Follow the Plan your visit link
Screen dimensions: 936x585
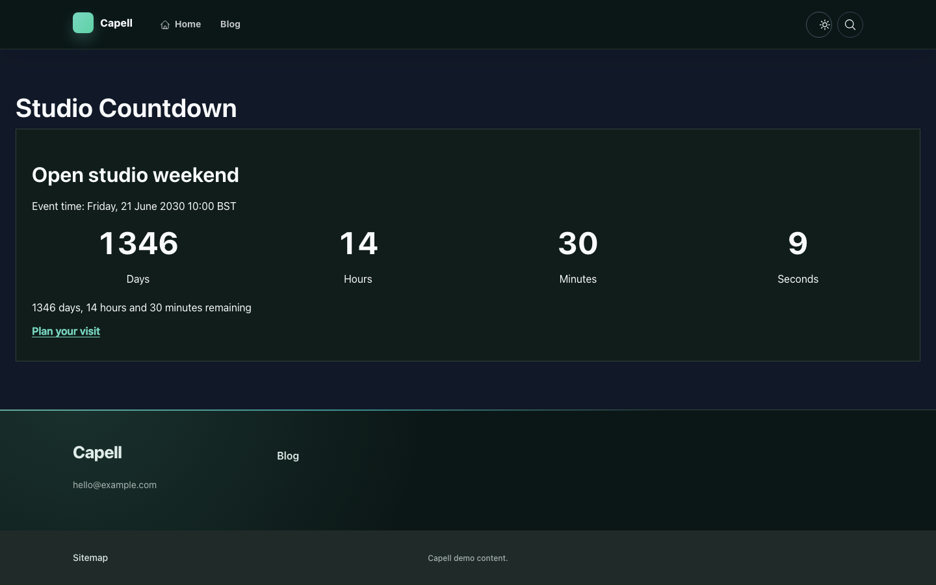(66, 331)
